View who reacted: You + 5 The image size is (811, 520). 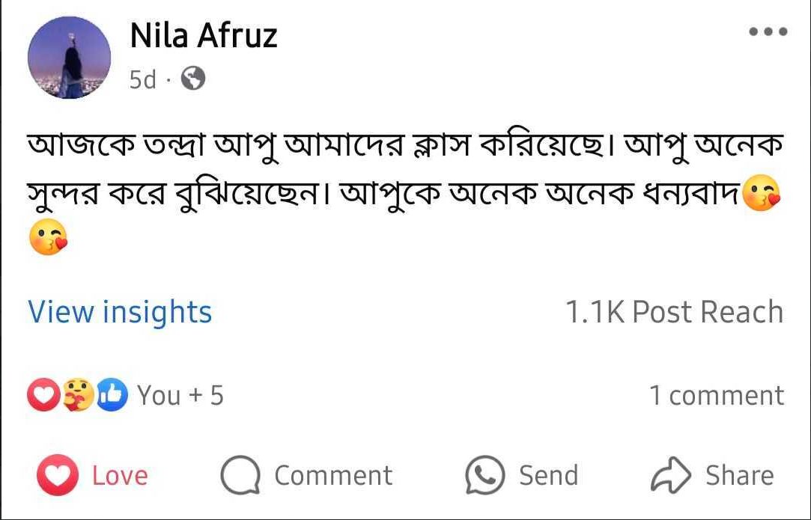click(180, 396)
